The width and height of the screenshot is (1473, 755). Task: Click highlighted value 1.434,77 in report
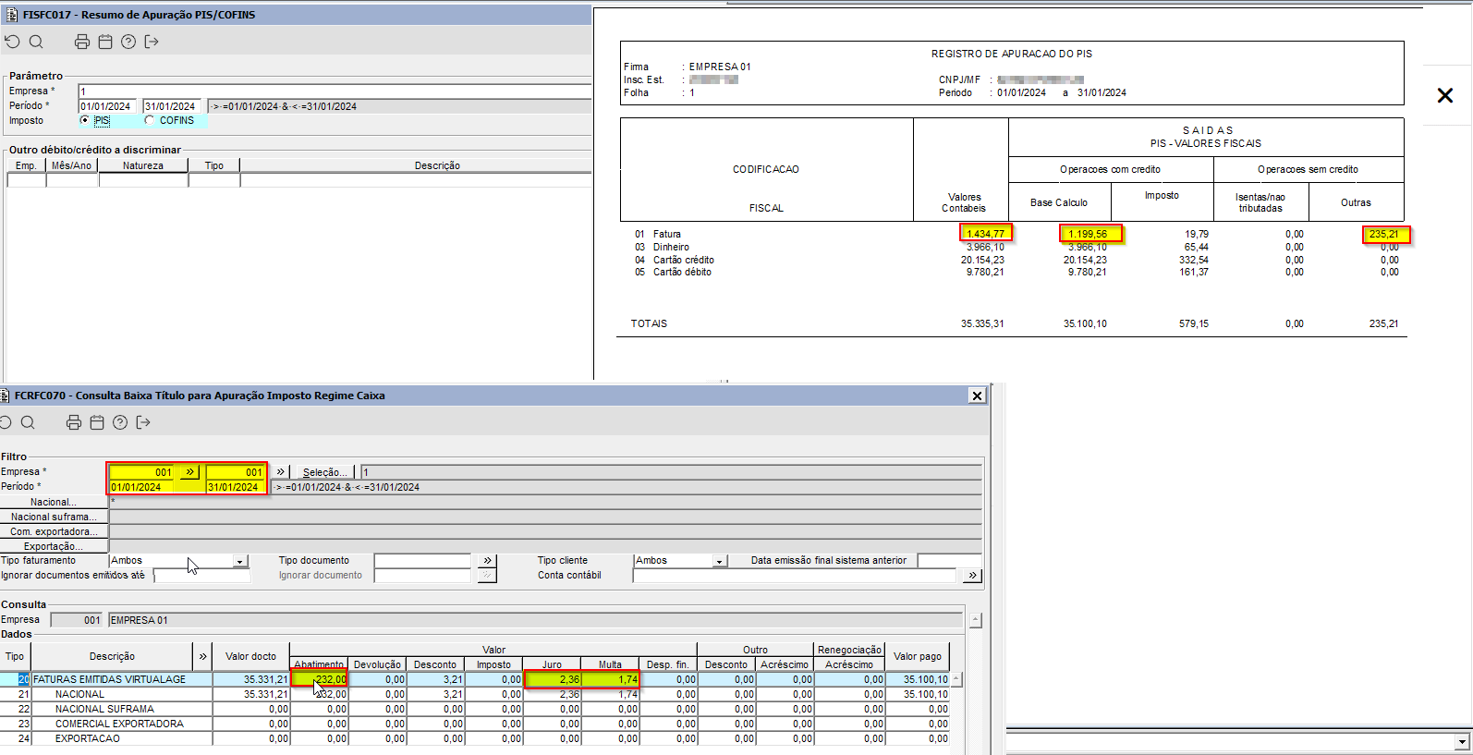pyautogui.click(x=986, y=234)
